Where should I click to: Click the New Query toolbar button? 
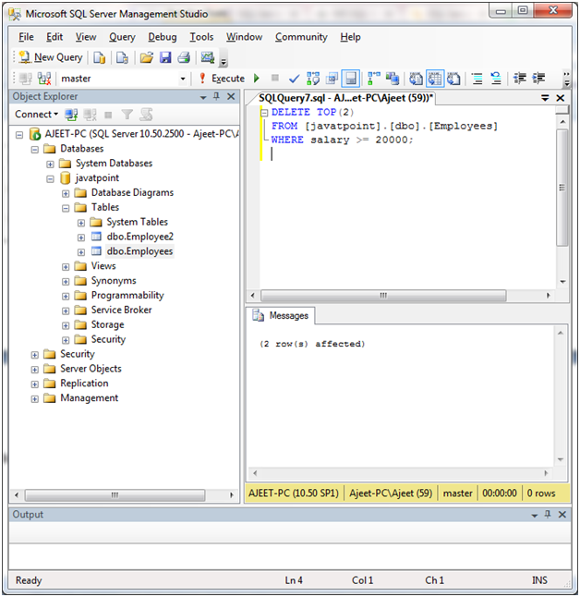click(x=52, y=57)
